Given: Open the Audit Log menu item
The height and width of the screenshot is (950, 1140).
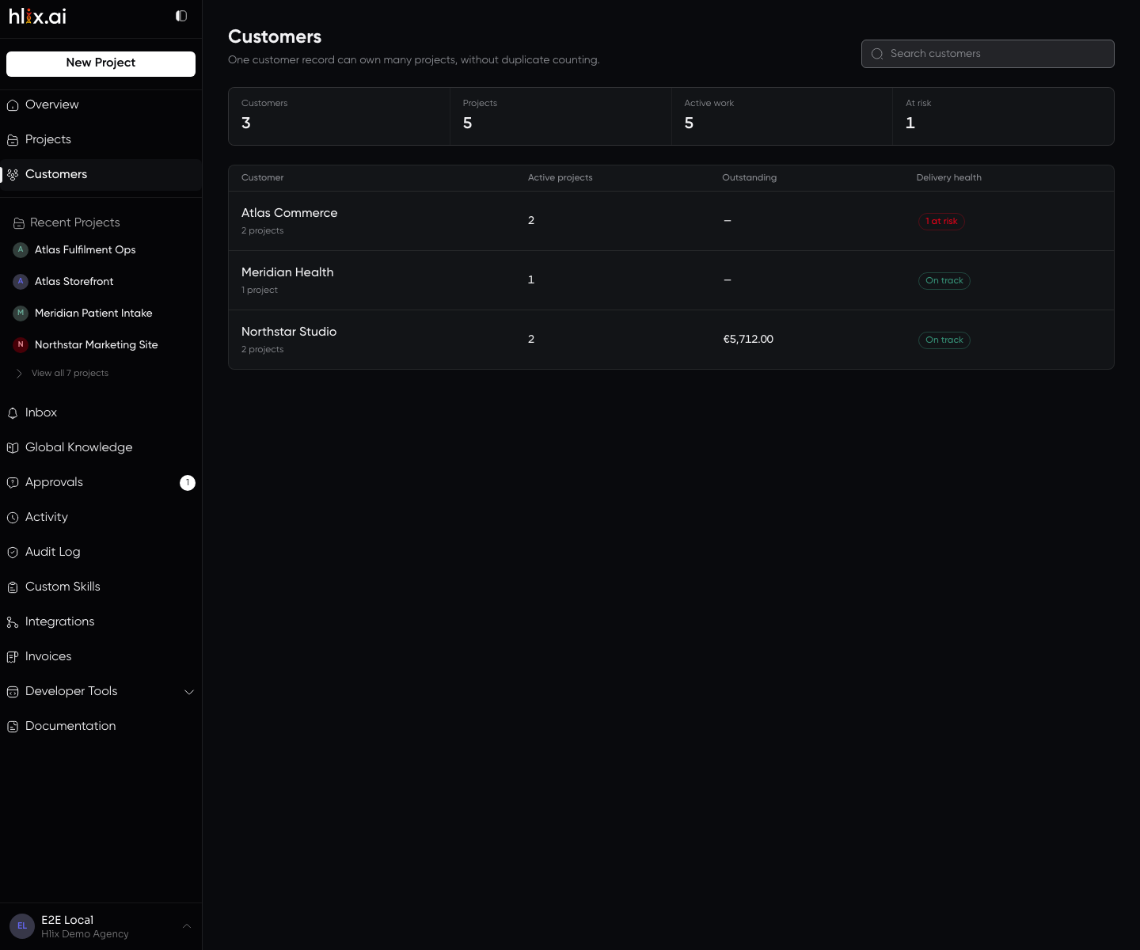Looking at the screenshot, I should tap(101, 552).
